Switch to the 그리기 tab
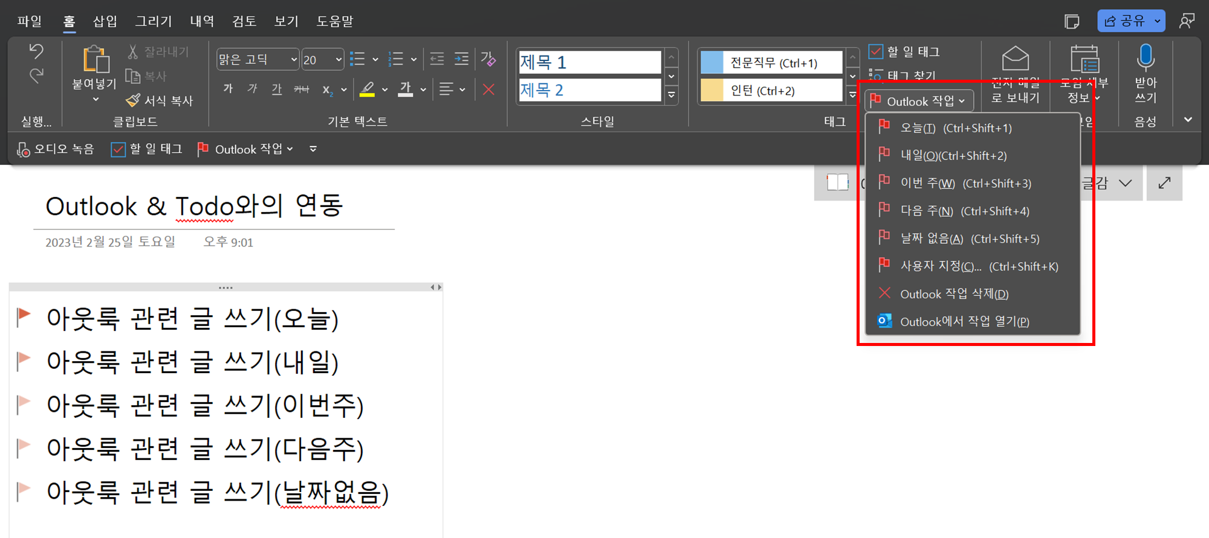Image resolution: width=1209 pixels, height=538 pixels. point(154,21)
